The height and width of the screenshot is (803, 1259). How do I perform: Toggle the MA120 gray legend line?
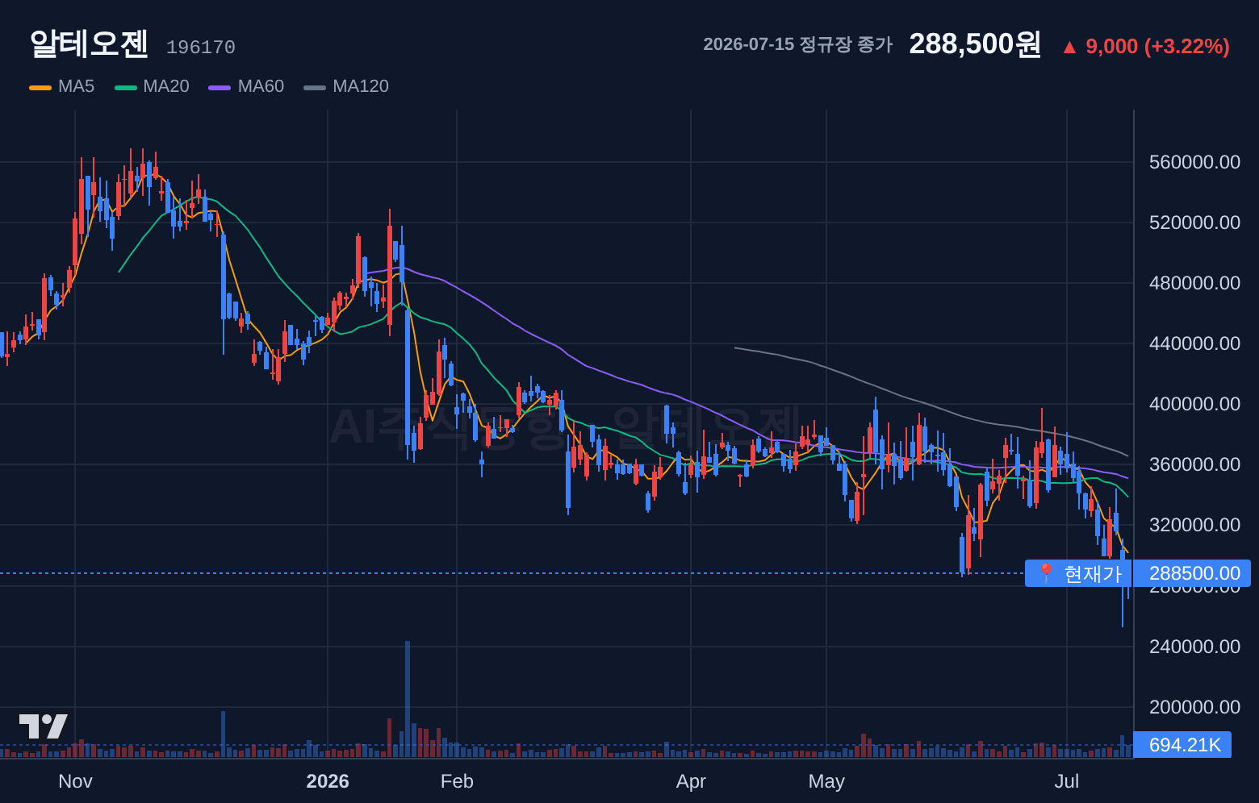click(315, 87)
